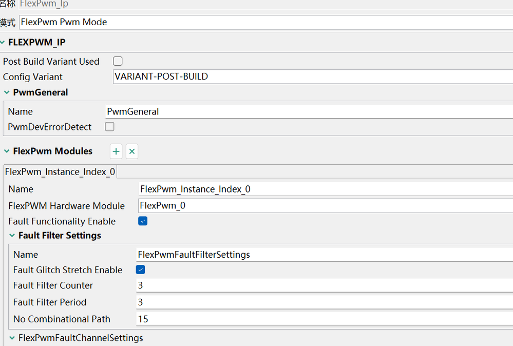Toggle Post Build Variant Used checkbox
The image size is (513, 346).
118,61
